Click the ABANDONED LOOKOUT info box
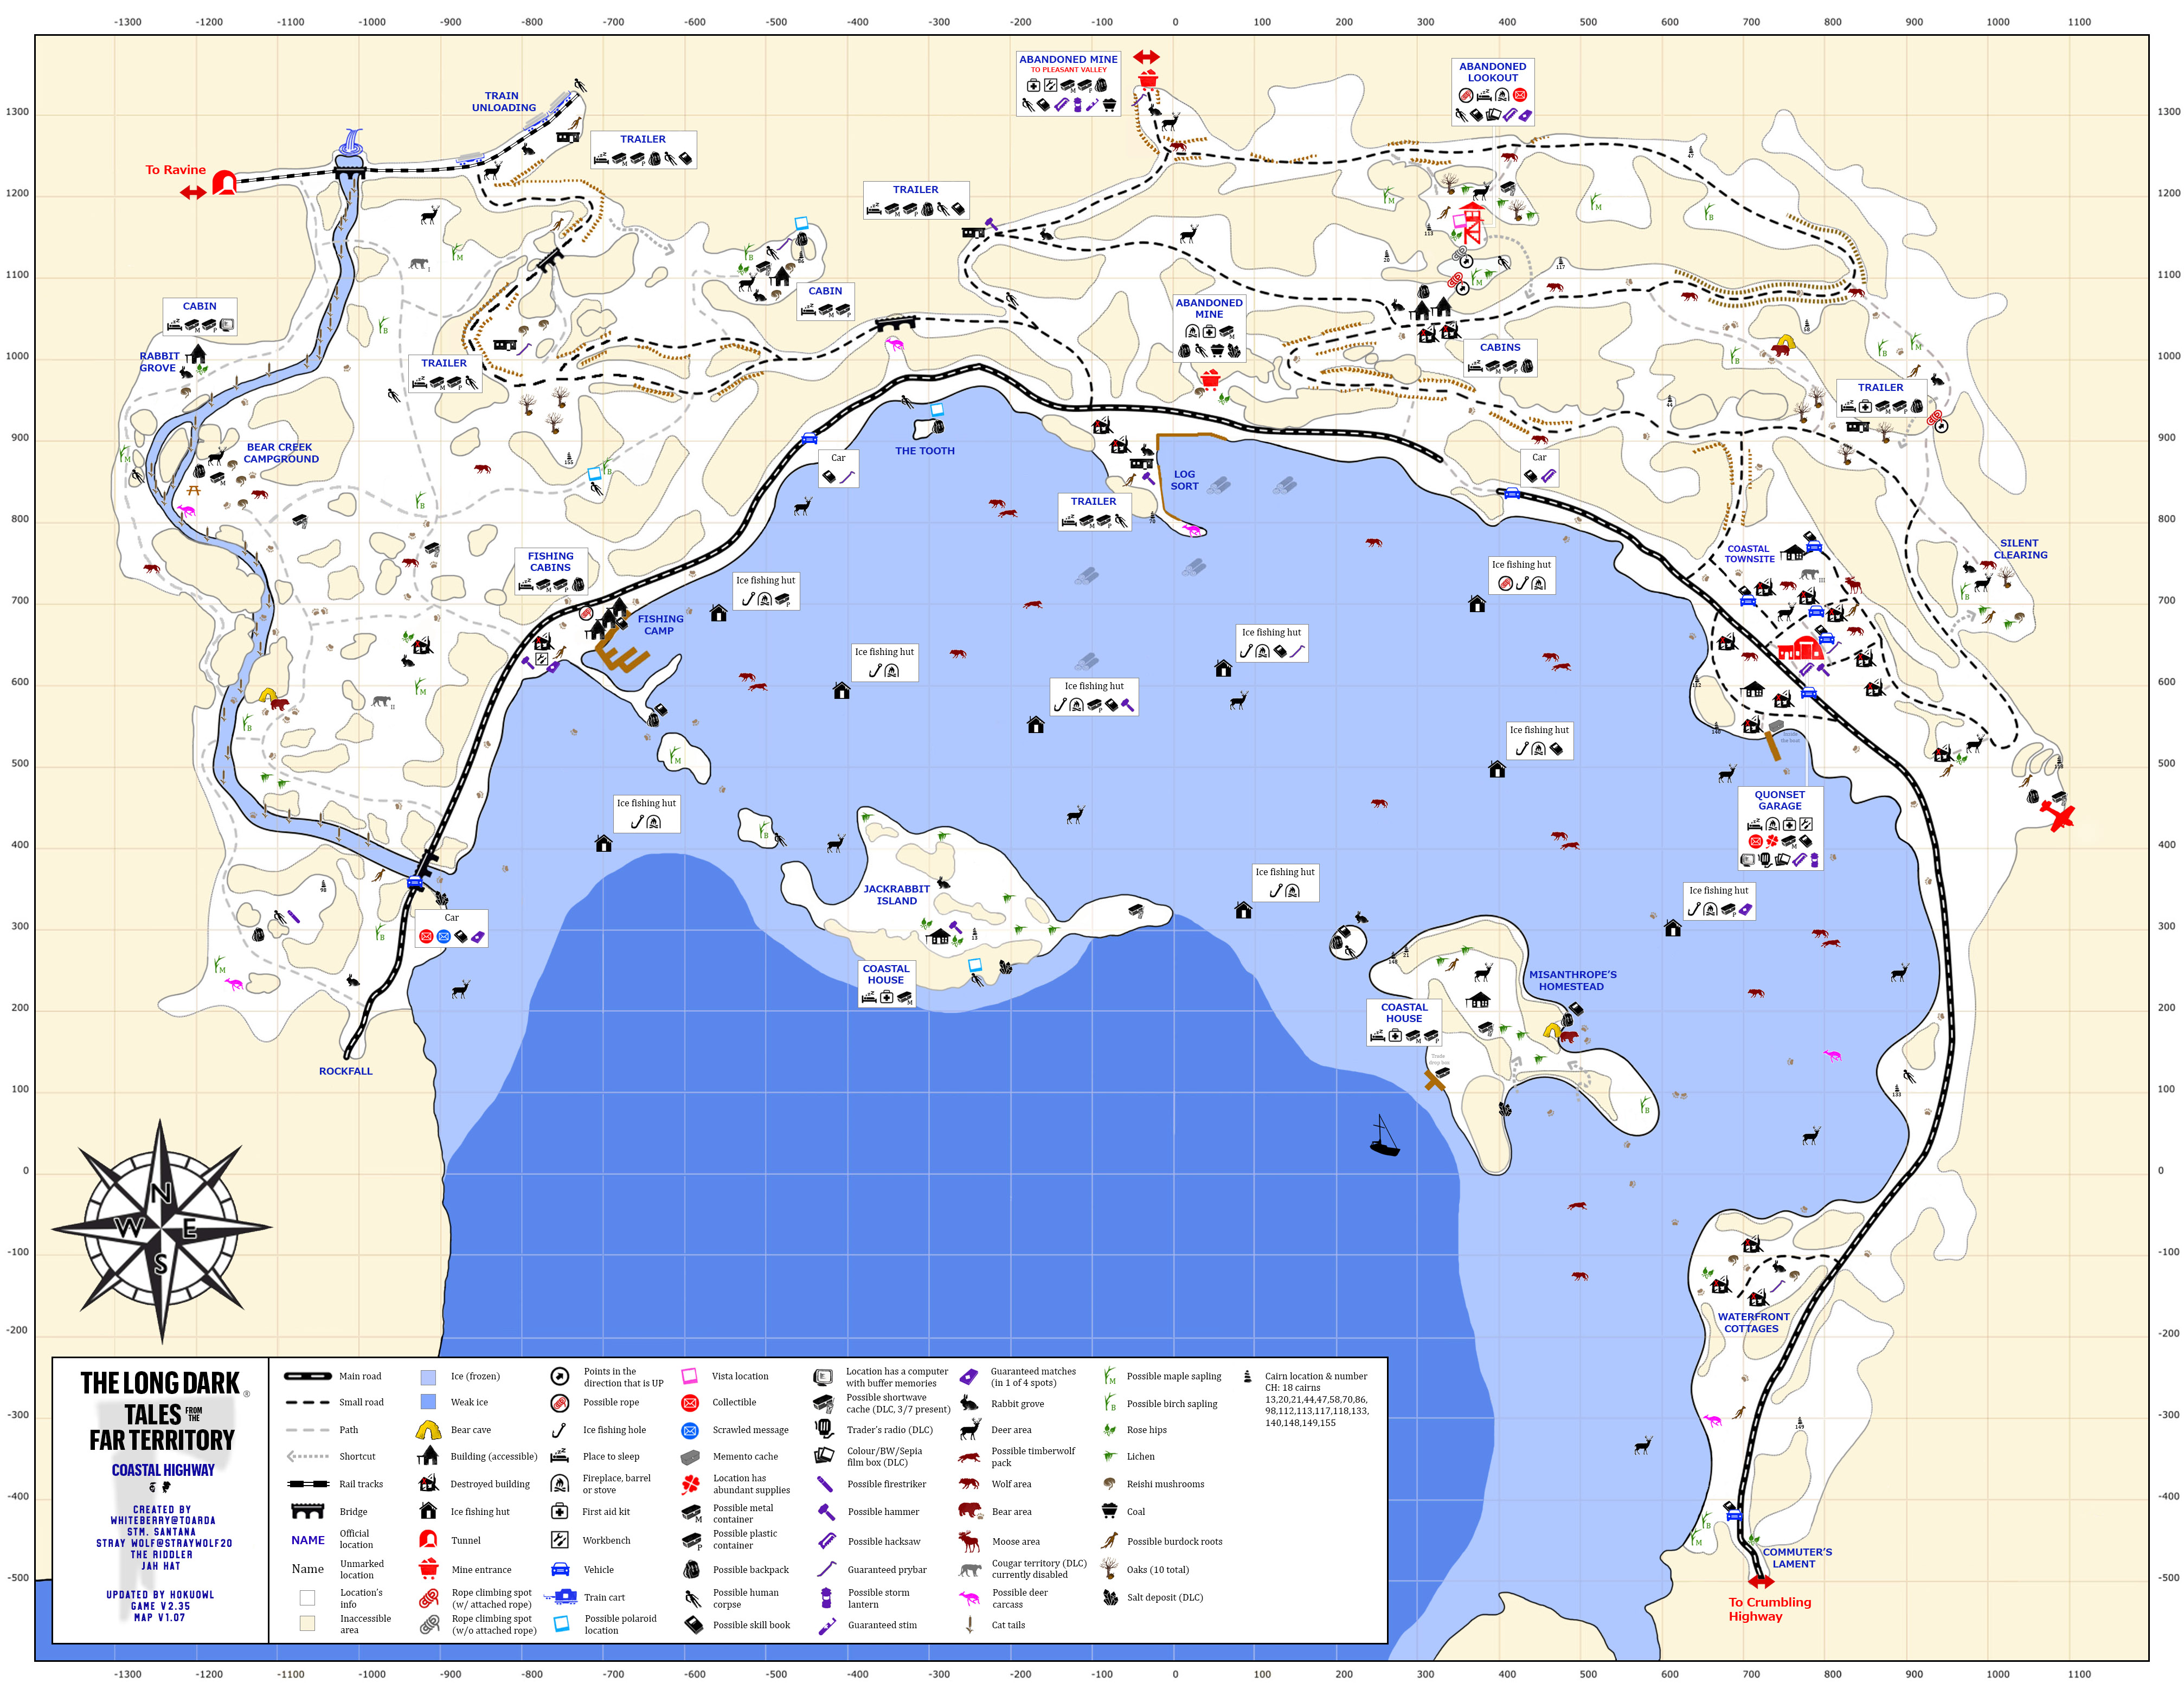This screenshot has width=2184, height=1696. coord(1492,91)
